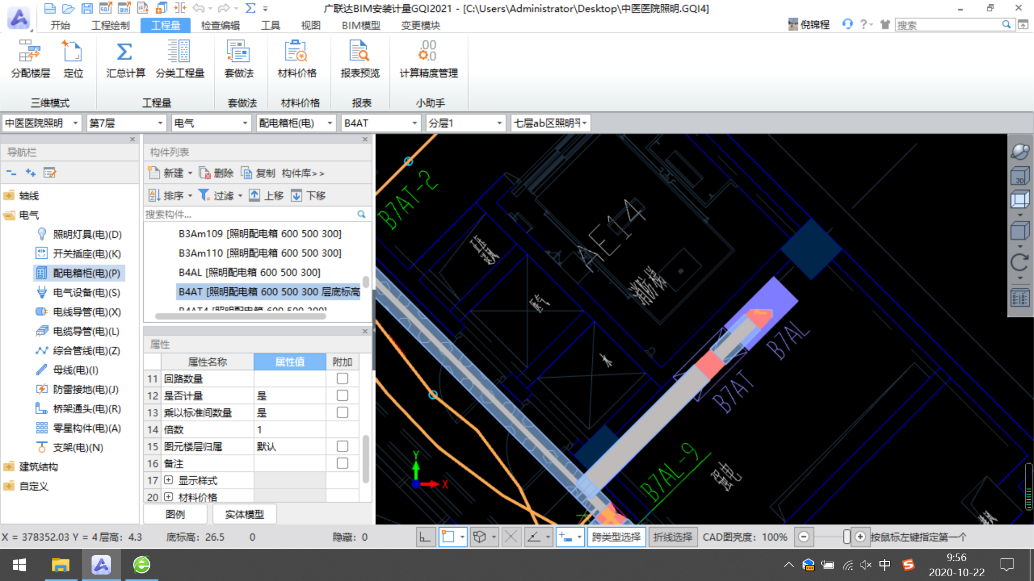Screen dimensions: 1034x581
Task: Decrease CAD brightness with minus button
Action: (x=804, y=537)
